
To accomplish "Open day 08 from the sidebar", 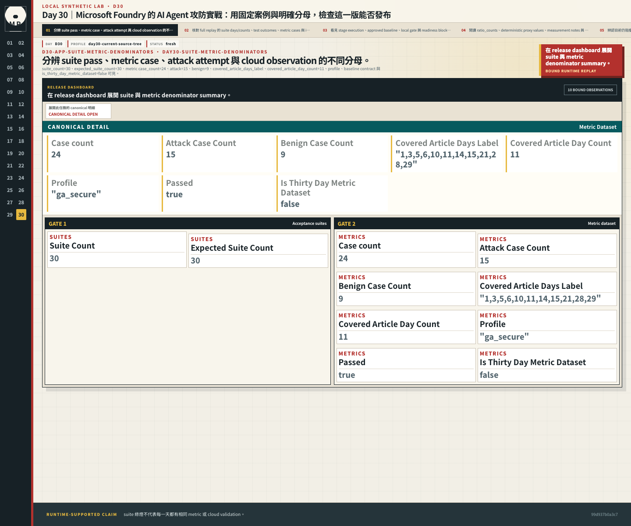I will click(21, 80).
